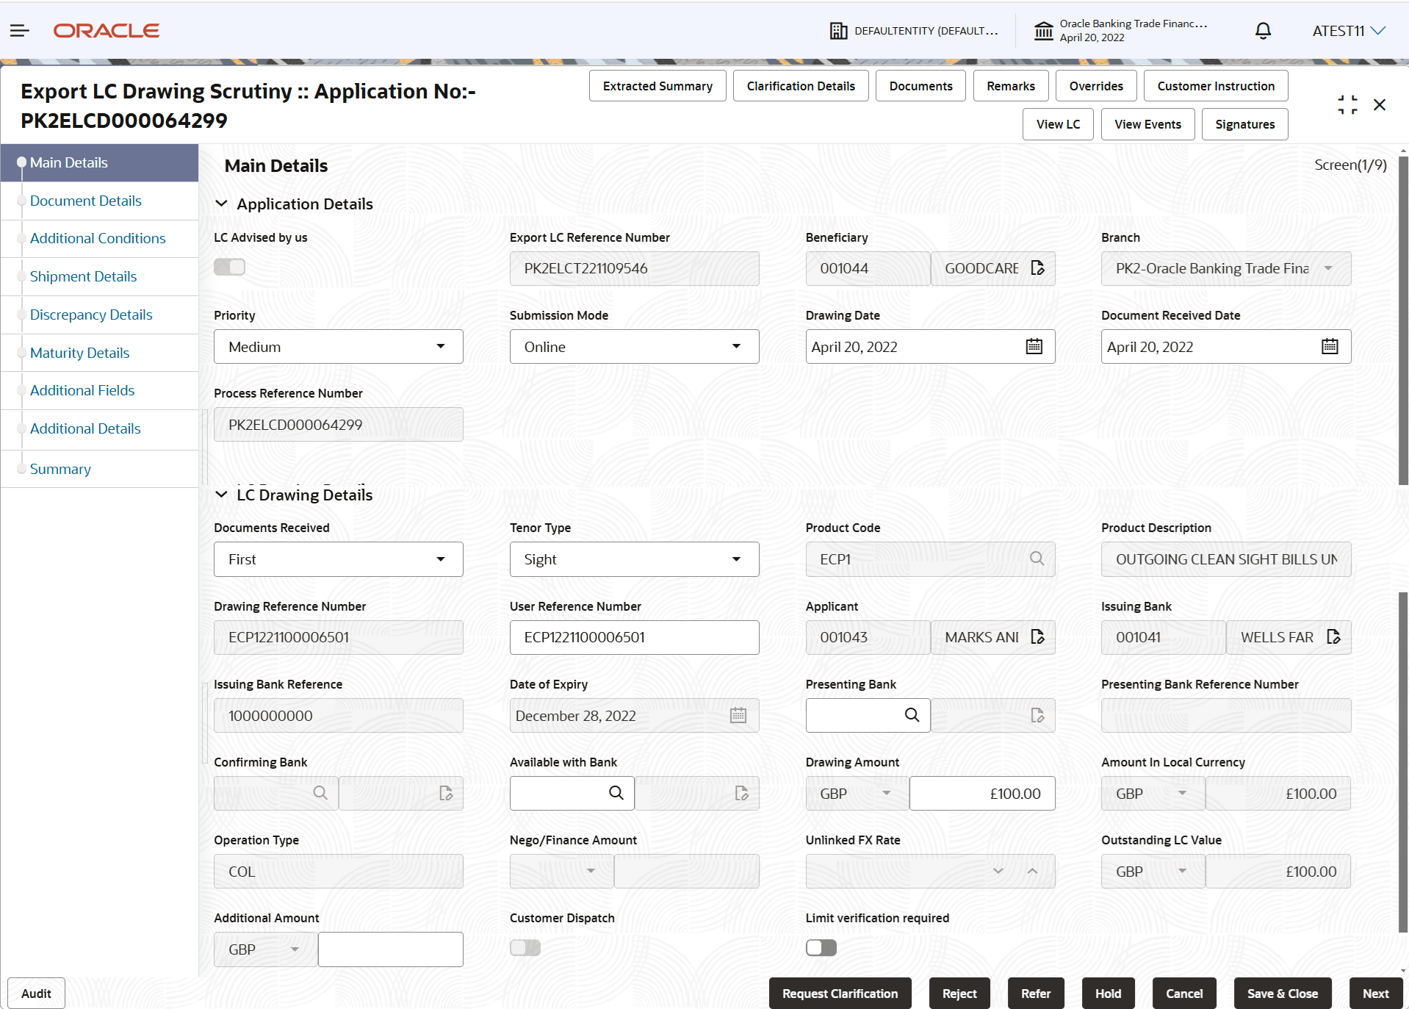Viewport: 1409px width, 1009px height.
Task: Open the Tenor Type dropdown
Action: click(735, 559)
